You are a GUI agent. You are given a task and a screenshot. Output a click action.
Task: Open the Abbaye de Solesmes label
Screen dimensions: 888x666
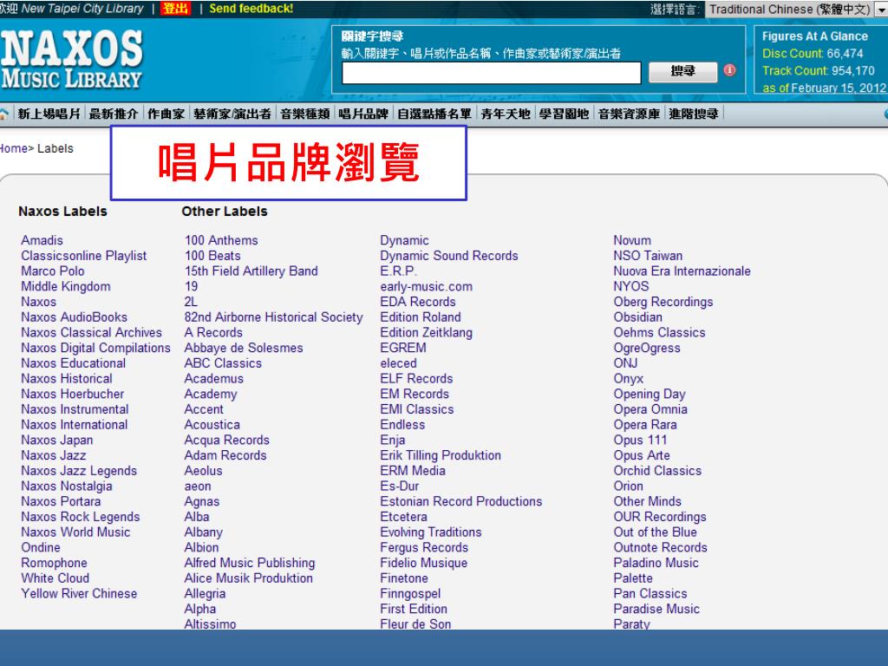coord(244,348)
